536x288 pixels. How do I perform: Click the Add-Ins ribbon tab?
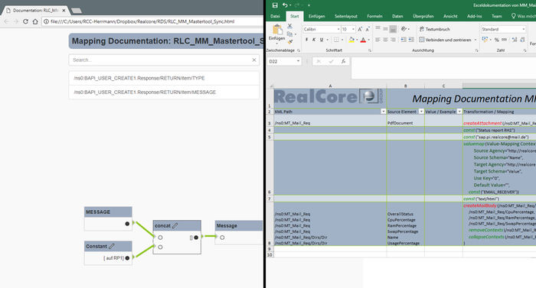[x=475, y=16]
